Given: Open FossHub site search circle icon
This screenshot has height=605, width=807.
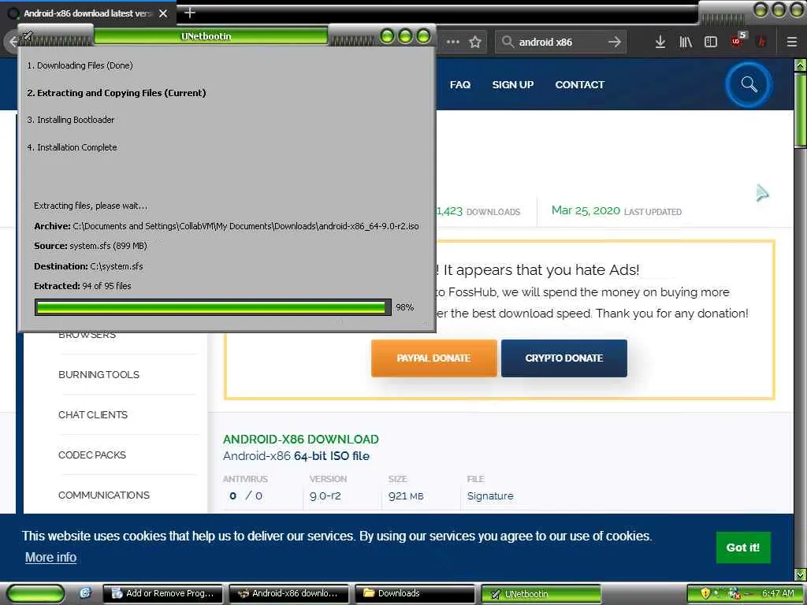Looking at the screenshot, I should click(x=749, y=84).
